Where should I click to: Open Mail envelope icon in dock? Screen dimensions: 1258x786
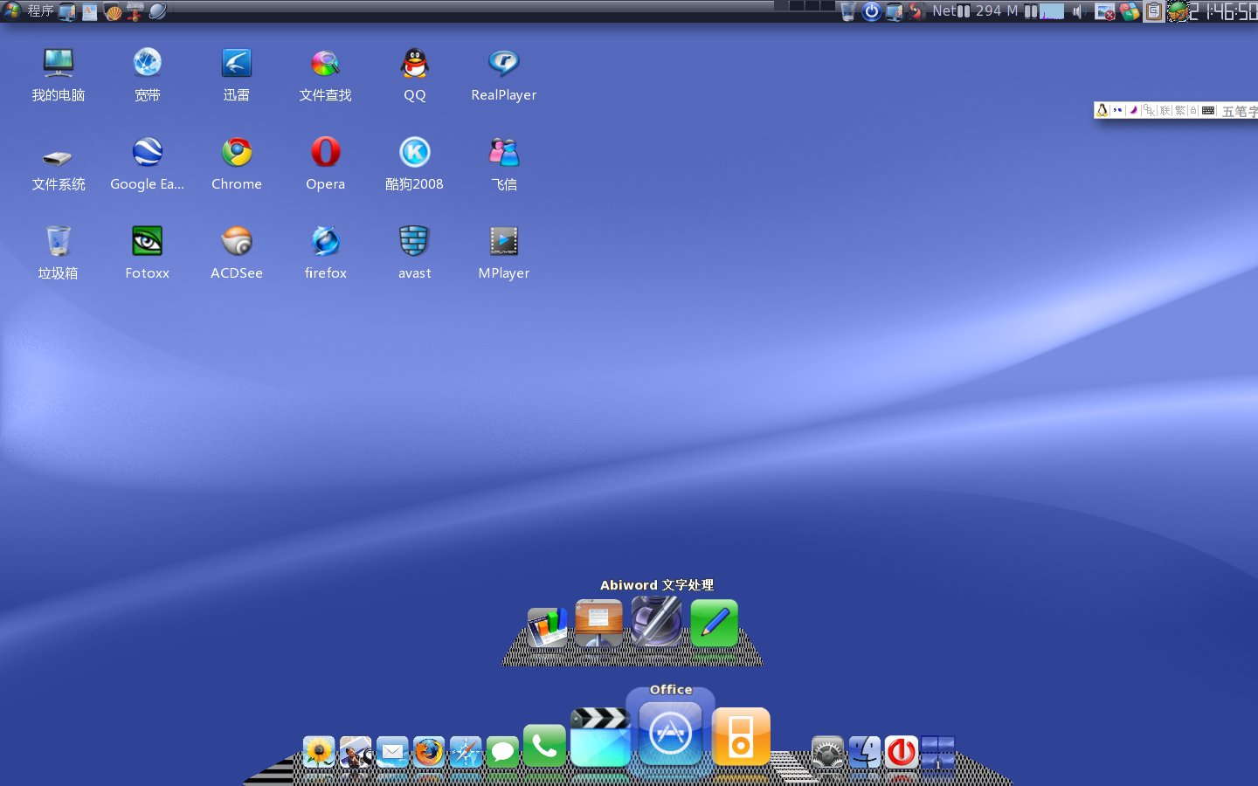[392, 753]
